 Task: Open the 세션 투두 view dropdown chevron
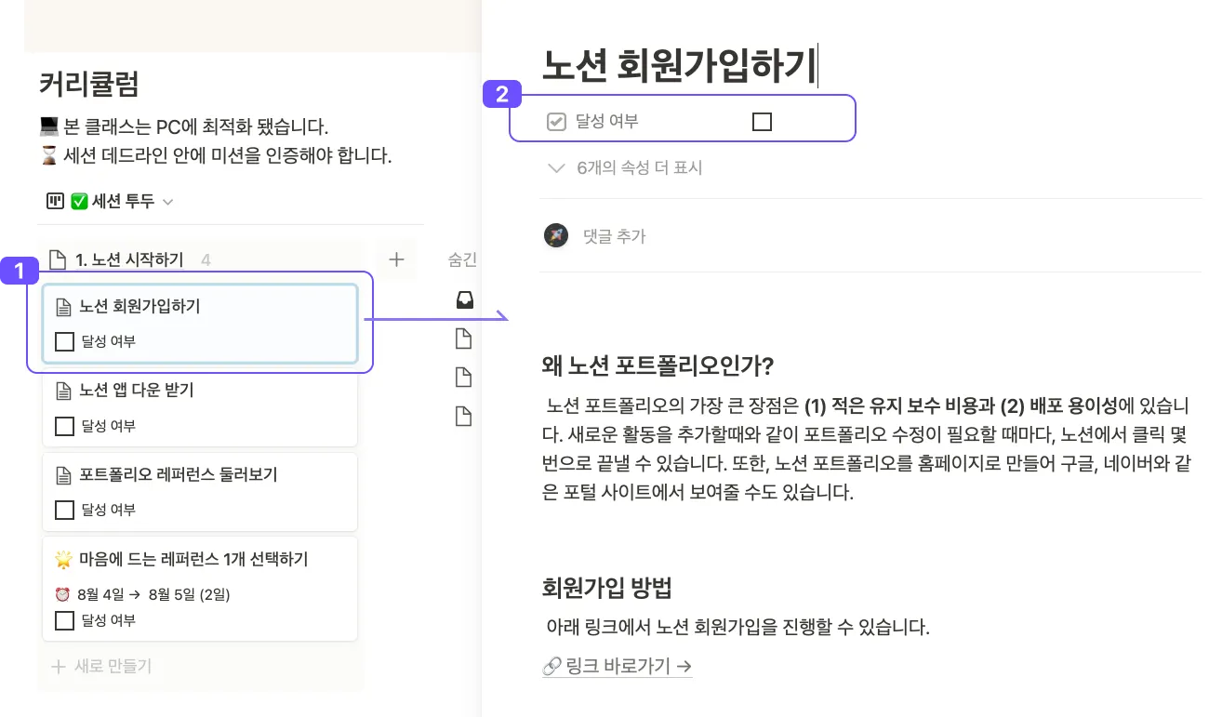coord(168,202)
